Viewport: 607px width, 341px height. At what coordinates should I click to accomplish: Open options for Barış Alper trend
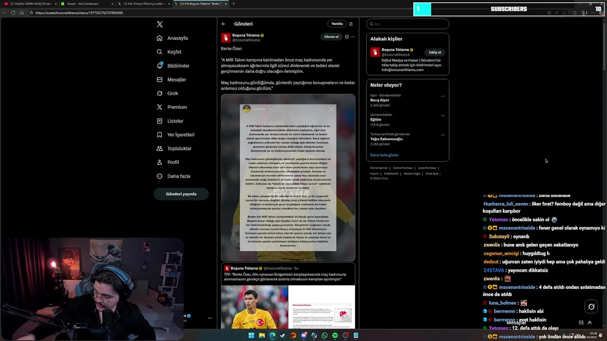coord(443,96)
